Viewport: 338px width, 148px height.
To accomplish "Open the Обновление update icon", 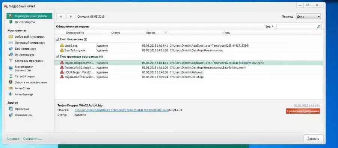I will coord(11,115).
